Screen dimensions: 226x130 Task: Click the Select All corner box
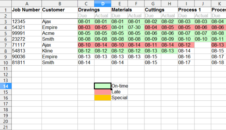click(x=5, y=4)
